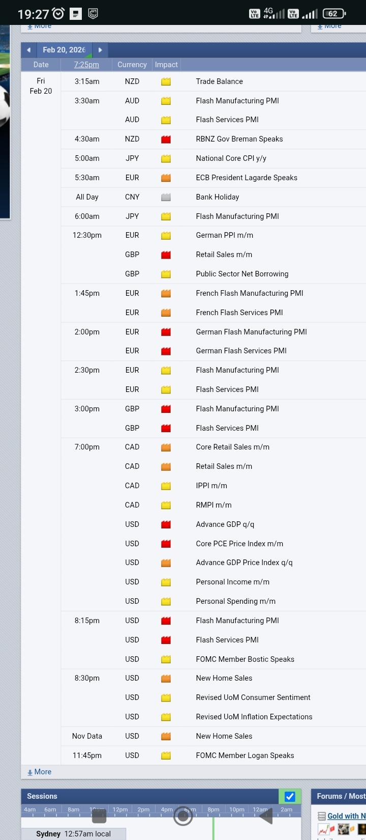
Task: Click the yellow impact icon for NZD Trade Balance
Action: (166, 81)
